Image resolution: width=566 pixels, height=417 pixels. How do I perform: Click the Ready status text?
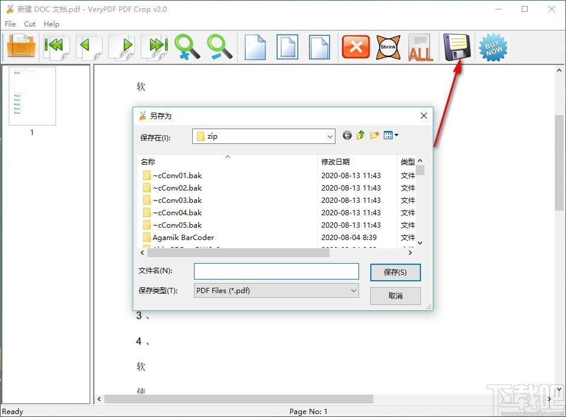[12, 412]
